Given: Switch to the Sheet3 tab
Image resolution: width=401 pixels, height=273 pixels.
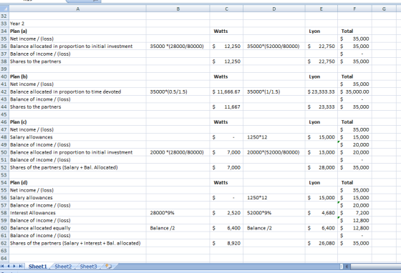Looking at the screenshot, I should pos(88,267).
